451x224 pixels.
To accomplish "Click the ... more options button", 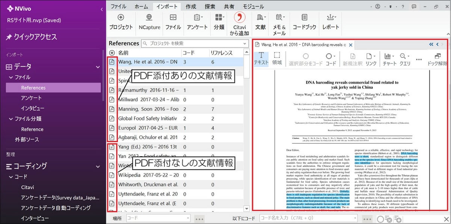I will pyautogui.click(x=418, y=59).
